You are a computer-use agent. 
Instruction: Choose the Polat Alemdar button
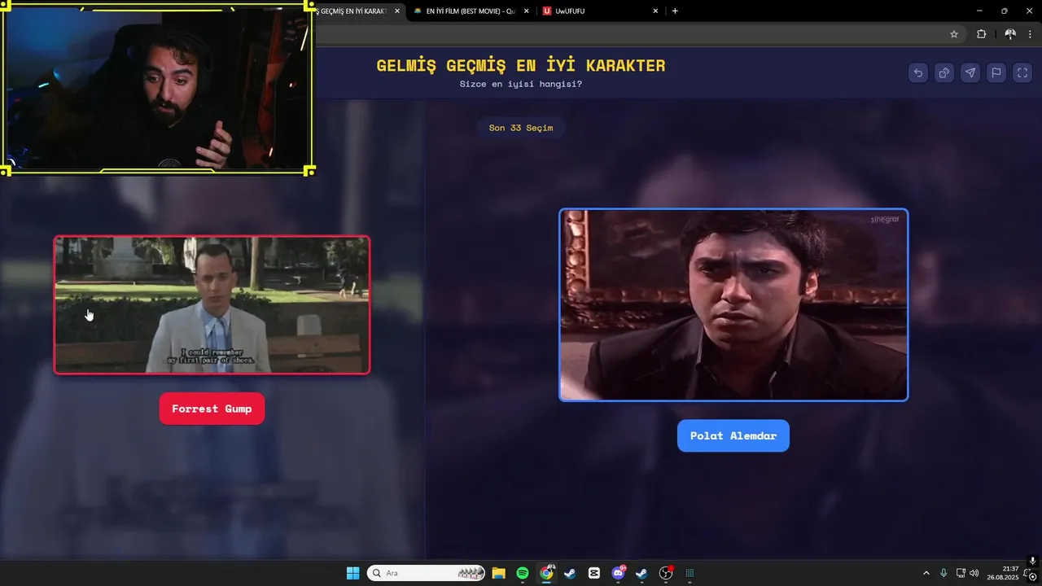733,435
